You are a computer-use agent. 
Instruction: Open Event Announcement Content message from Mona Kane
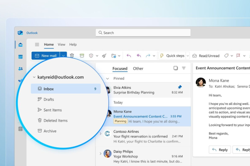coord(148,116)
